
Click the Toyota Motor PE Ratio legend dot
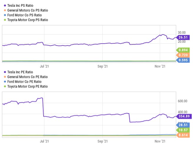click(x=4, y=86)
